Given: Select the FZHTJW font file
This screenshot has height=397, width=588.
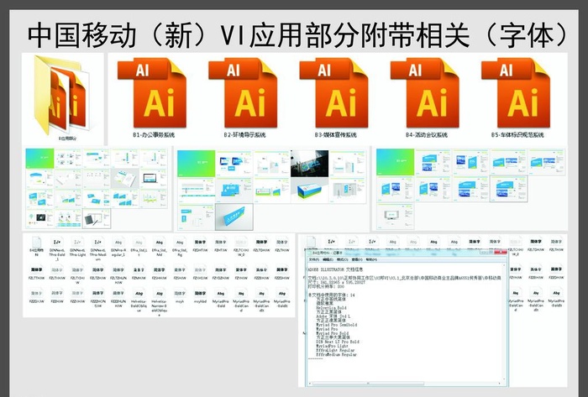Looking at the screenshot, I should 220,245.
